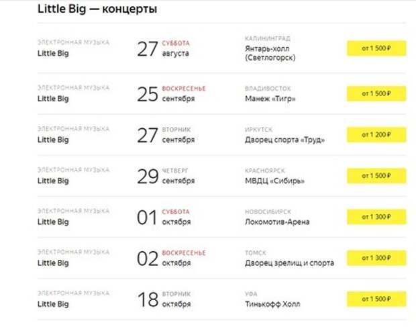Select the 02 октября воскресенье date
This screenshot has height=327, width=416.
point(171,259)
